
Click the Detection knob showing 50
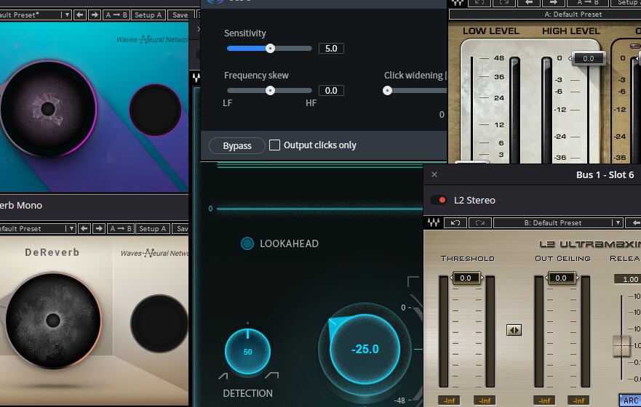click(x=247, y=352)
